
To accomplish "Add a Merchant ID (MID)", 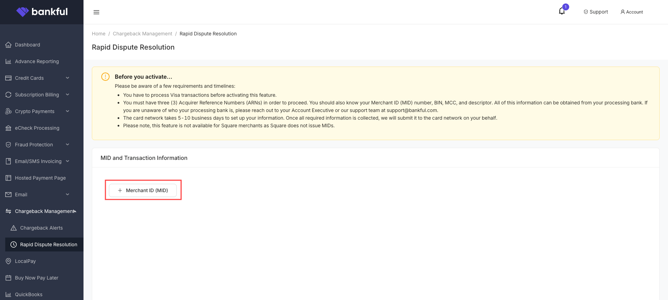I will pyautogui.click(x=143, y=190).
